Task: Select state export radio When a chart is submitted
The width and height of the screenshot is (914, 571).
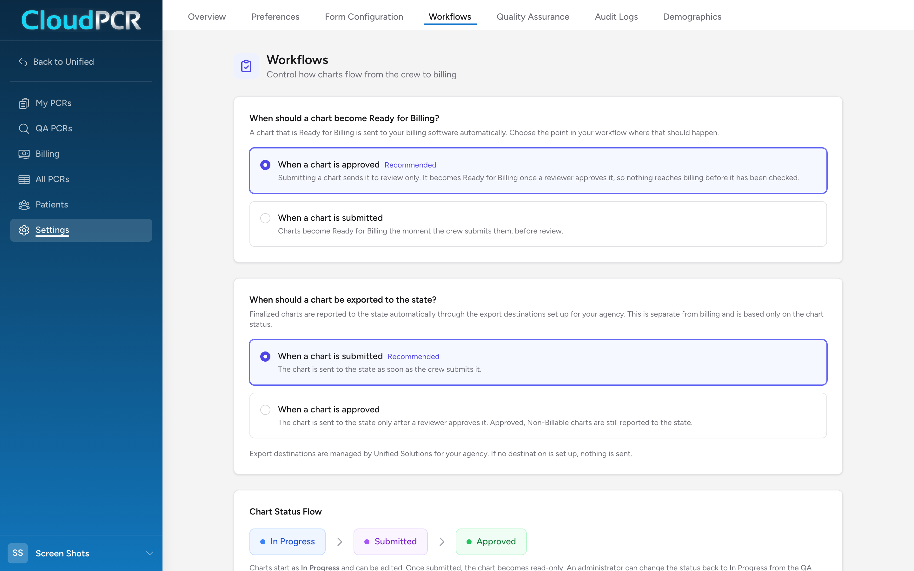Action: point(265,357)
